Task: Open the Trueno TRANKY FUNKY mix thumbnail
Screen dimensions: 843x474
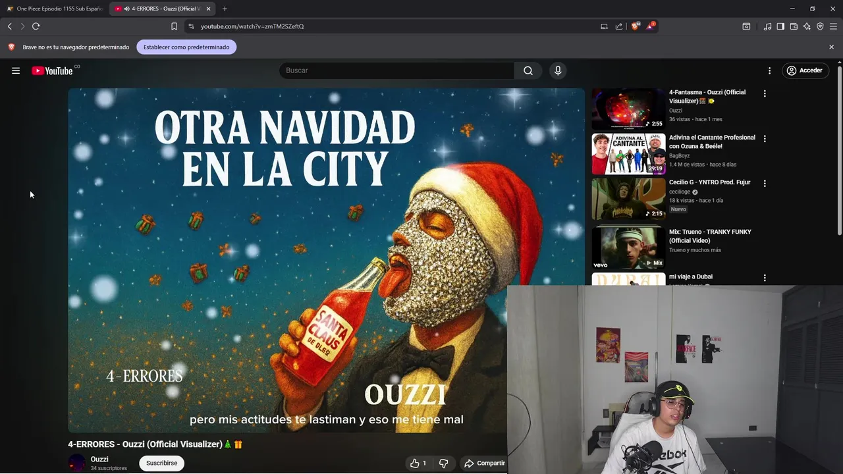Action: pyautogui.click(x=628, y=248)
